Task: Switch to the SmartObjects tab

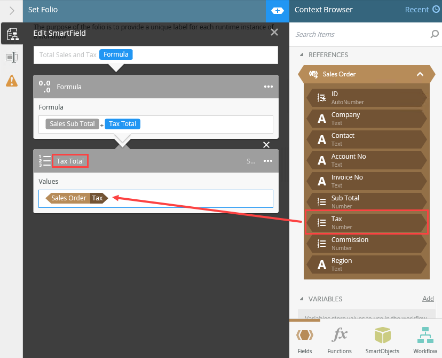Action: coord(383,341)
